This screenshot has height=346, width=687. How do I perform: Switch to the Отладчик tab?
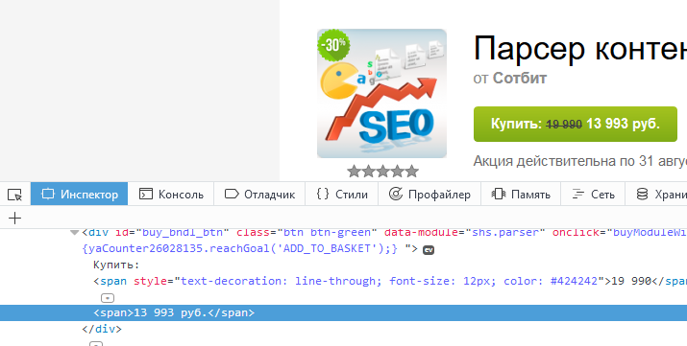(259, 194)
